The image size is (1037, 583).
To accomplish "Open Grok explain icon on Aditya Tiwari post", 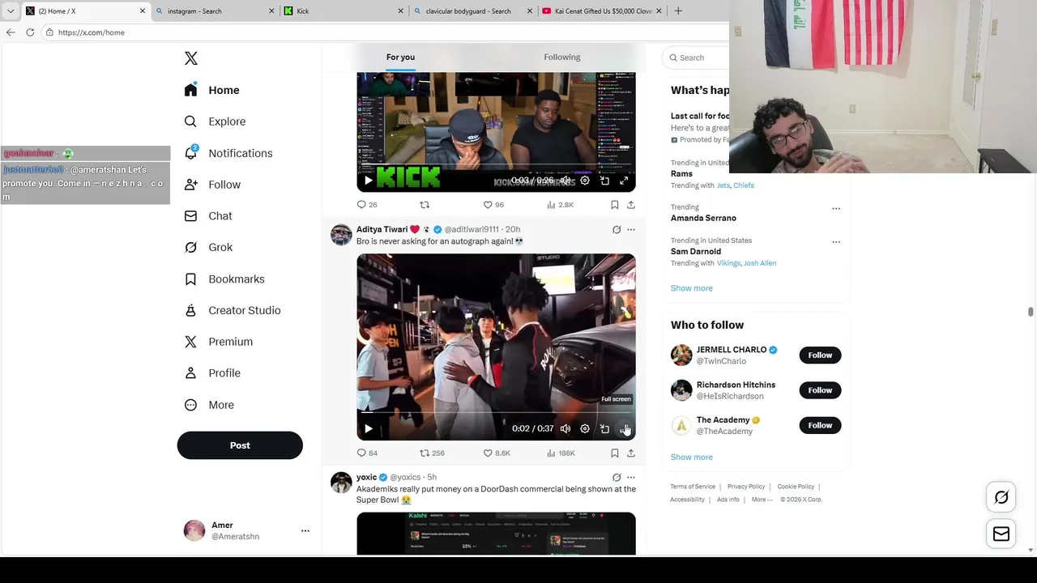I will [617, 229].
